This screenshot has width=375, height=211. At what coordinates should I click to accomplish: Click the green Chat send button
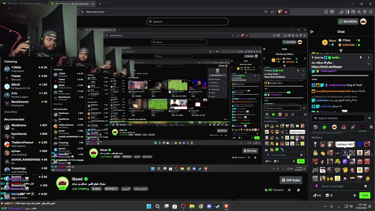tap(365, 195)
